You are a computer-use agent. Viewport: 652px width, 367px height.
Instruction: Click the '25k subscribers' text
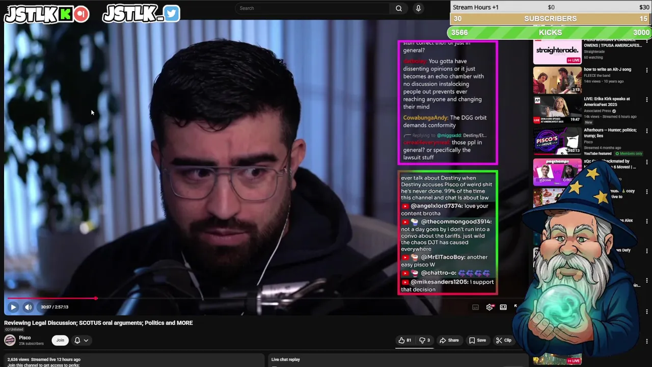point(31,344)
